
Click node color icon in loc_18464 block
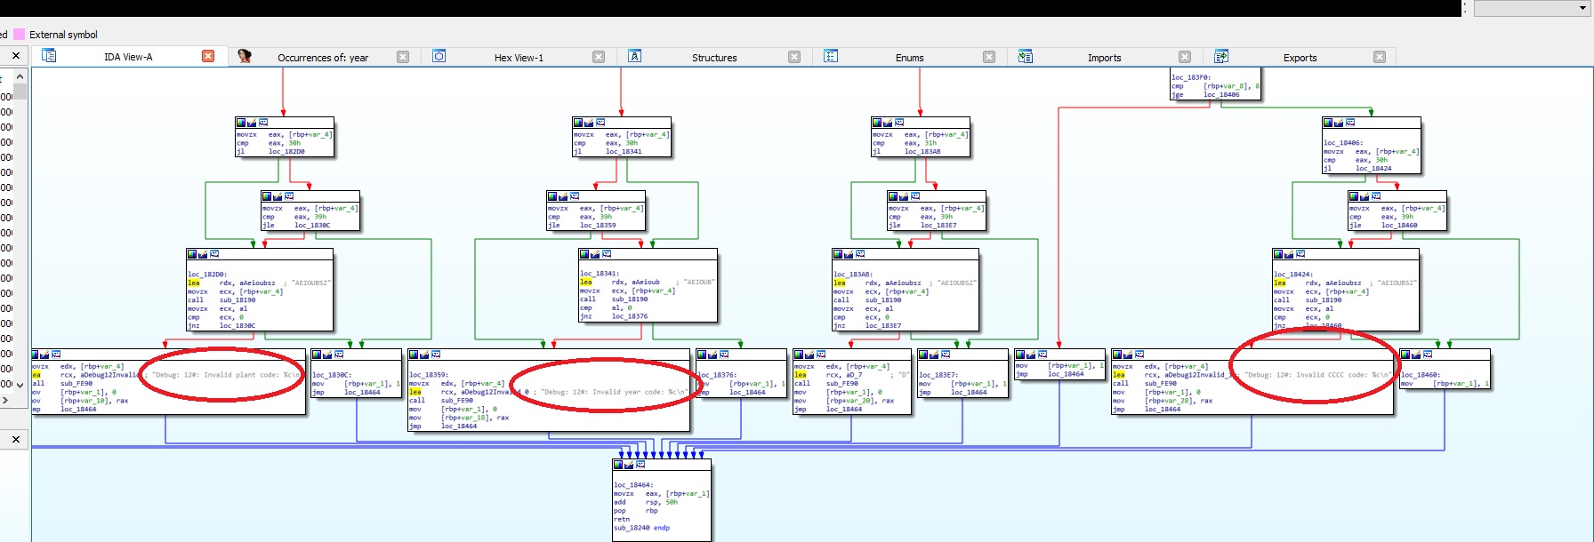coord(619,465)
